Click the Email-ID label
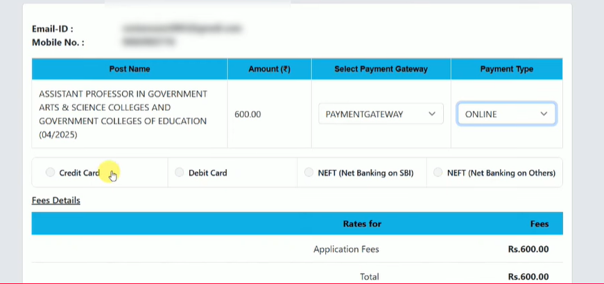 point(53,29)
